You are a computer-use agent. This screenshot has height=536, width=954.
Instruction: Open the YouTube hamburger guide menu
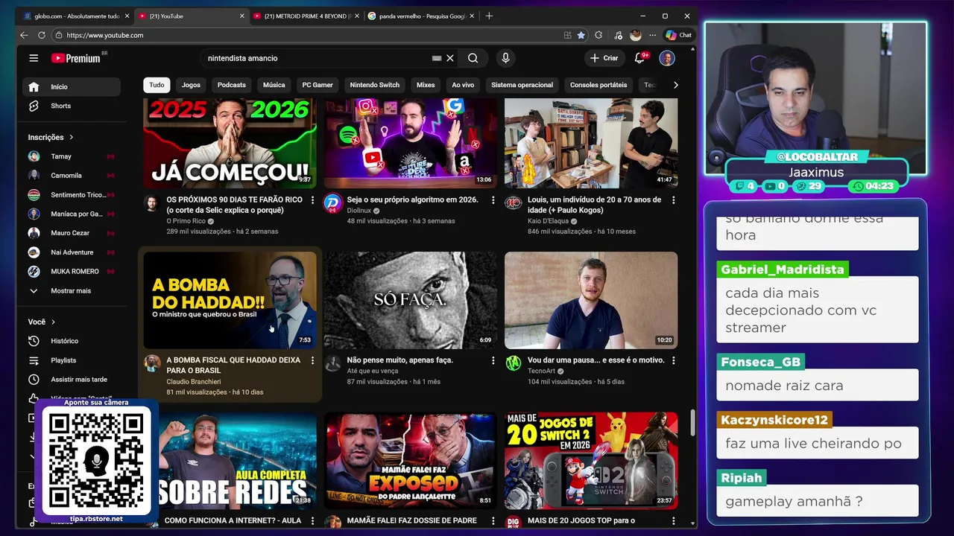[34, 58]
